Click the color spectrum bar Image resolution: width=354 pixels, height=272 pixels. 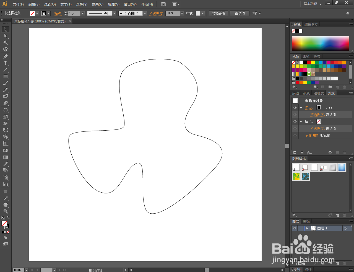coord(320,43)
